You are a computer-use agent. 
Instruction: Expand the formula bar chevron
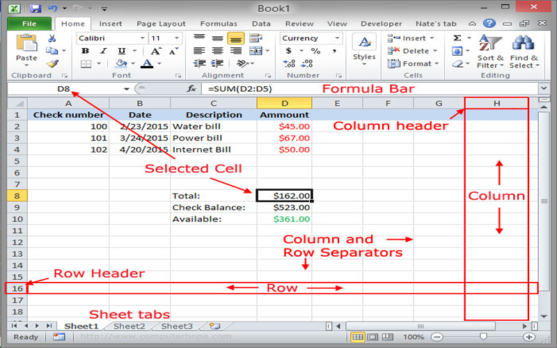(x=544, y=88)
